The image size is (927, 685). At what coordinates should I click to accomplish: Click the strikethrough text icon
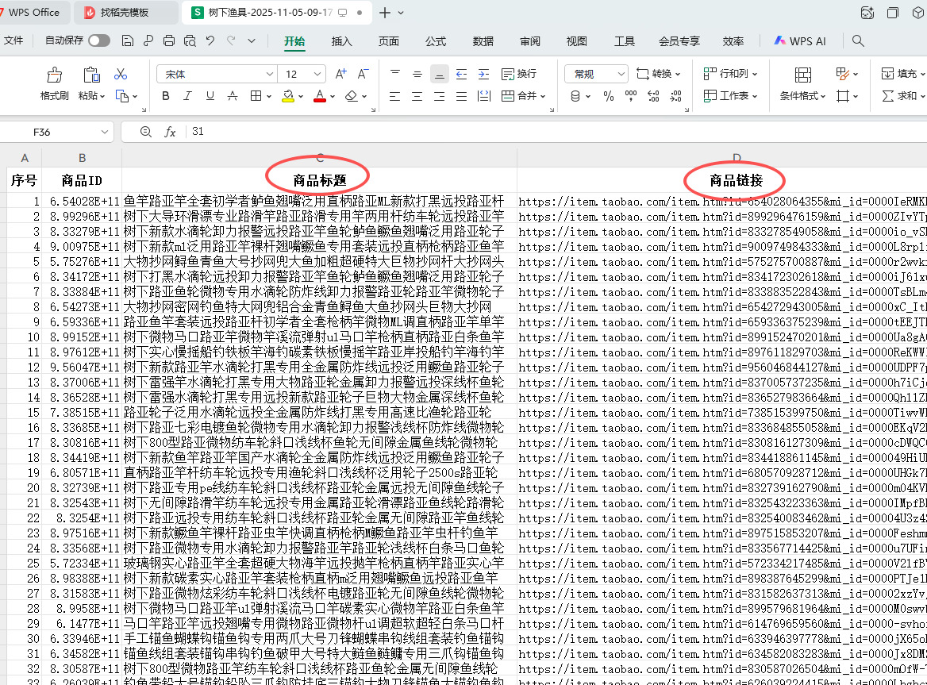point(233,96)
